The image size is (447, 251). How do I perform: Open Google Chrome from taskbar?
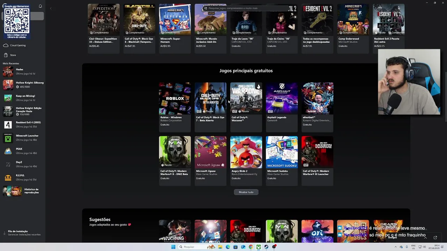[x=251, y=247]
